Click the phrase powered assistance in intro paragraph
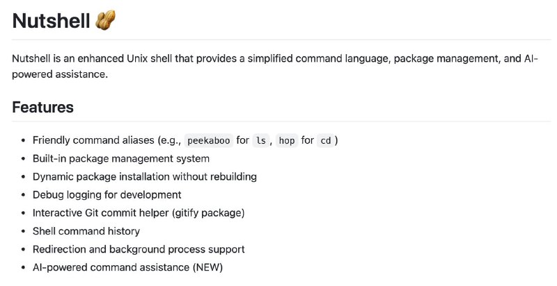The width and height of the screenshot is (557, 286). [60, 74]
